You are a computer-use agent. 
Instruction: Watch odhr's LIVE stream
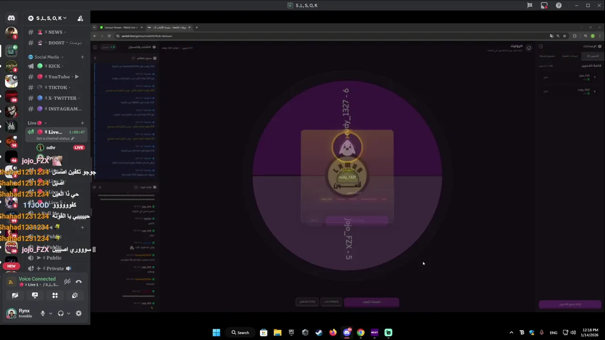point(78,148)
